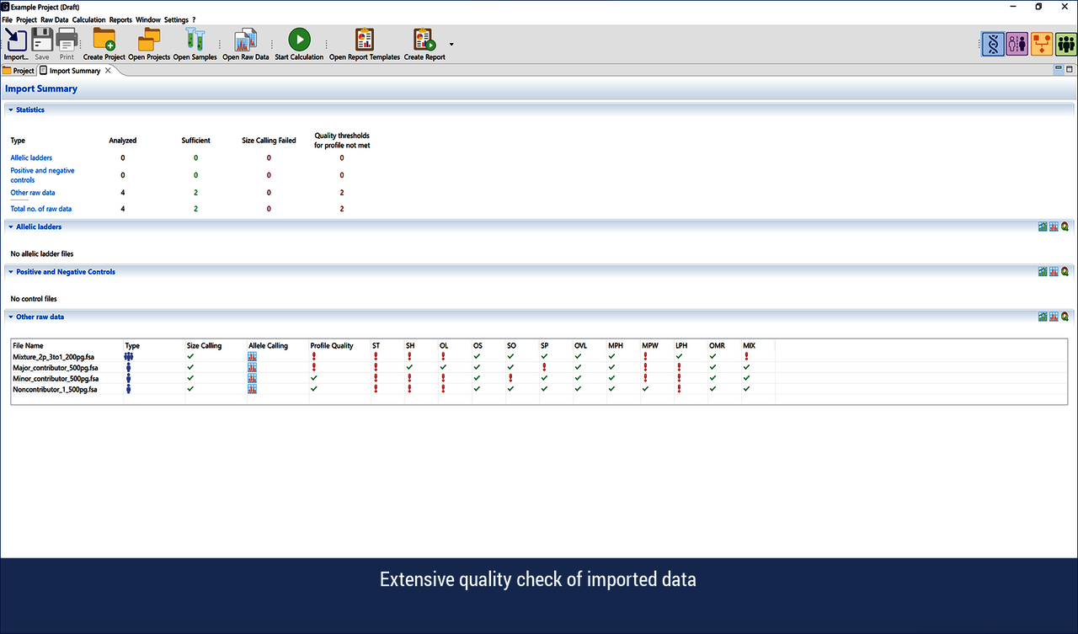Collapse the Allelic ladders section

pos(11,226)
